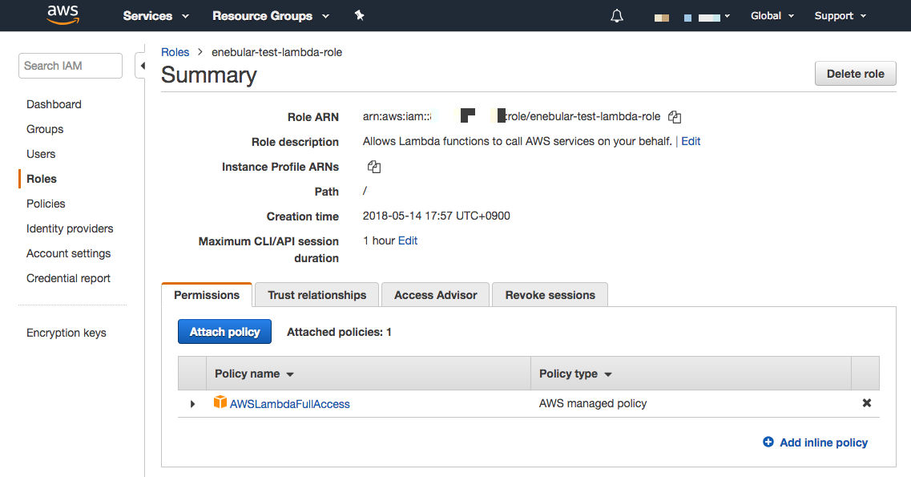Sort by Policy type column
The width and height of the screenshot is (911, 477).
click(x=574, y=374)
